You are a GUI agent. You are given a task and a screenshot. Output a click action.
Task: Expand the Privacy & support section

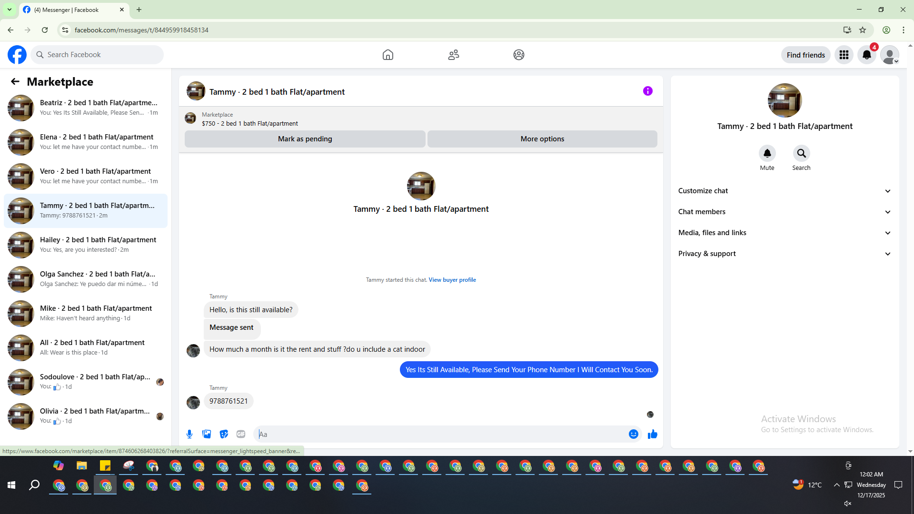785,254
